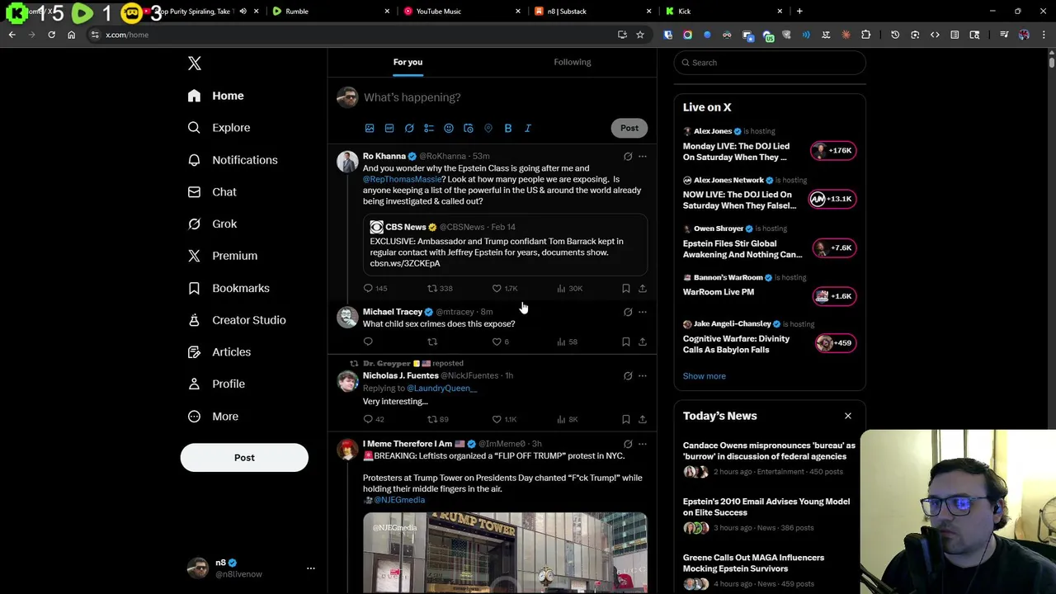Open more options on Michael Tracey's post

point(643,312)
